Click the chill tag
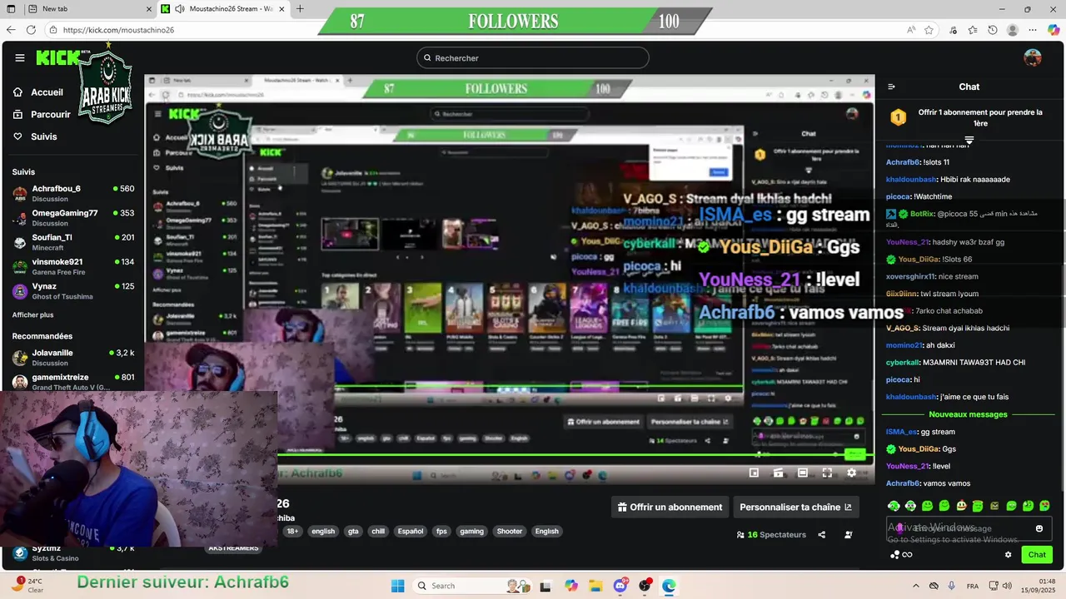 pos(378,532)
